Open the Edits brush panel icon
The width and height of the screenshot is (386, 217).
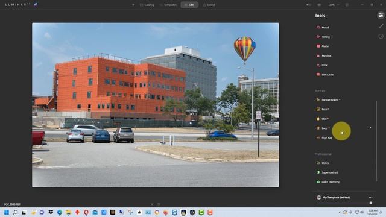381,26
